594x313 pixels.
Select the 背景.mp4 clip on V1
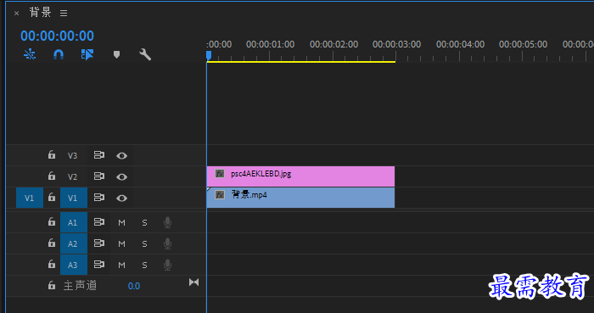pos(300,198)
